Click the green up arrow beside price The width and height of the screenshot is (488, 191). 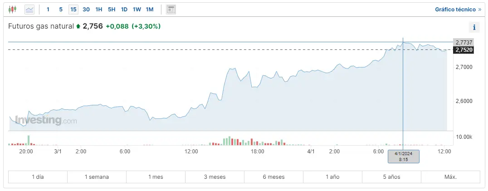[78, 26]
